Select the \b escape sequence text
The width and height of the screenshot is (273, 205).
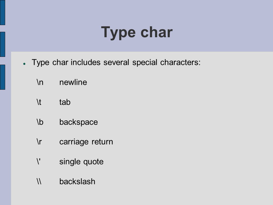(40, 122)
